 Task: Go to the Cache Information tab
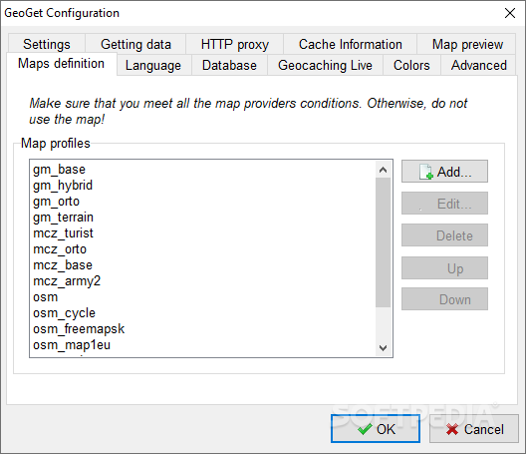tap(351, 44)
